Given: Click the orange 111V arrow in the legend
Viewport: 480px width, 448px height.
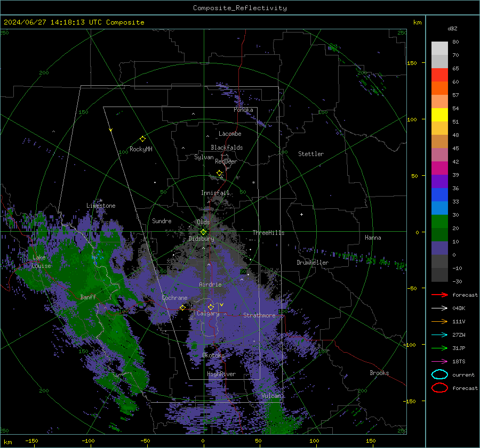Looking at the screenshot, I should coord(439,321).
